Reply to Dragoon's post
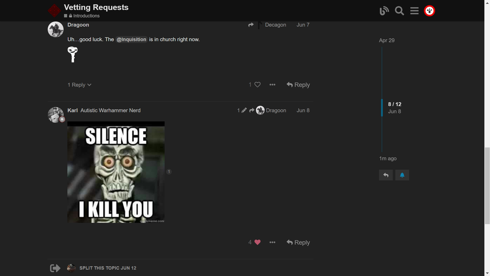The width and height of the screenshot is (490, 276). (298, 85)
